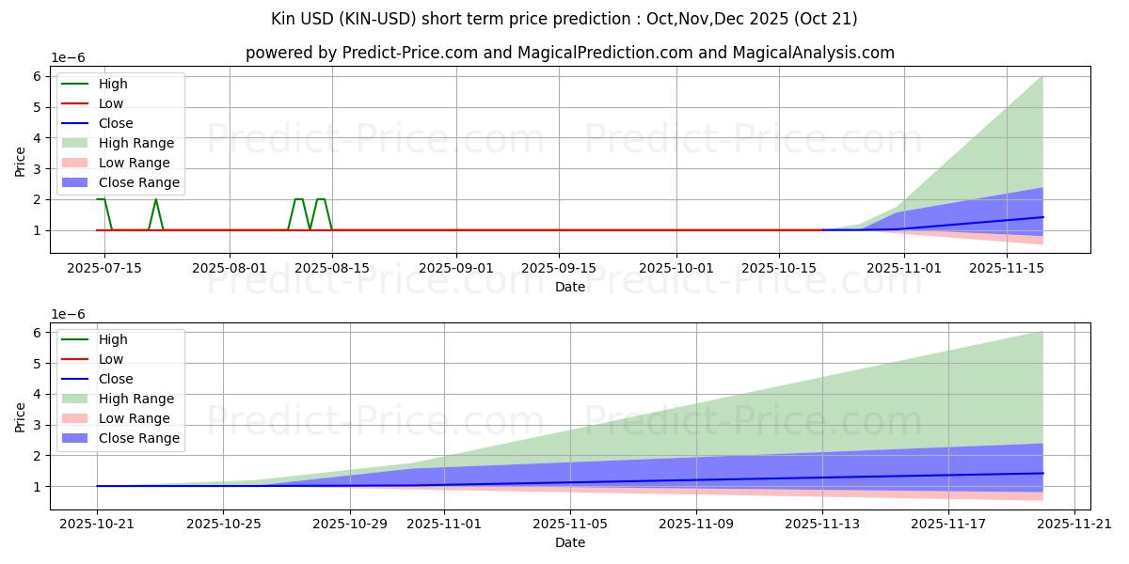
Task: Click the Date axis label under top chart
Action: (x=570, y=287)
